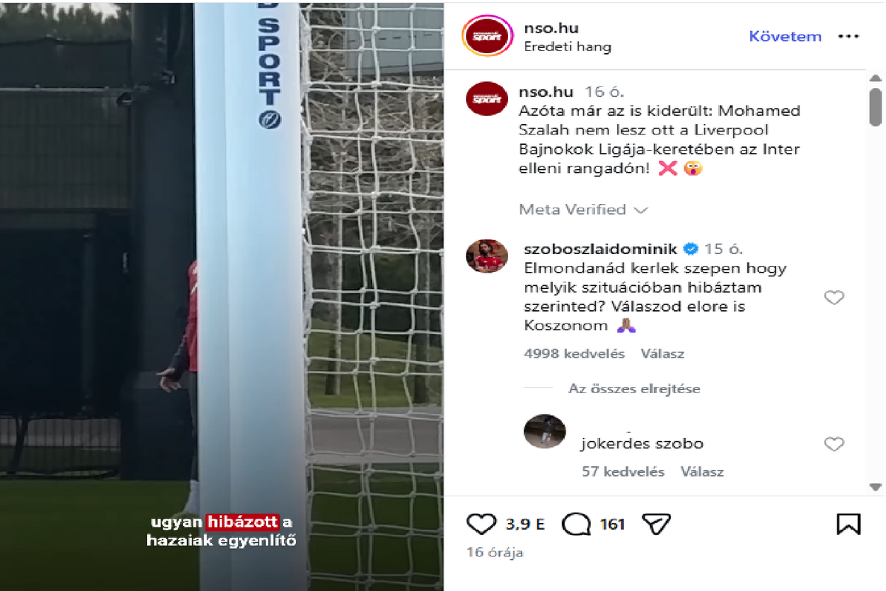
Task: Expand the Meta Verified chevron
Action: point(641,211)
